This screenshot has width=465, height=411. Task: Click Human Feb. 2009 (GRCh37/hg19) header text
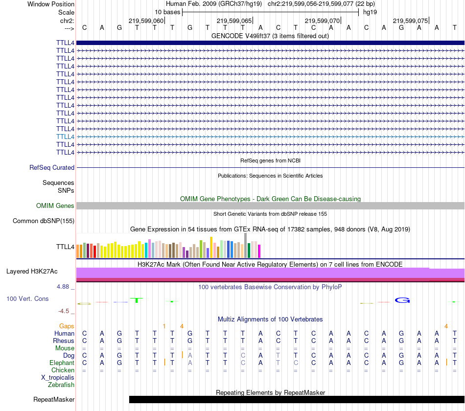[214, 4]
